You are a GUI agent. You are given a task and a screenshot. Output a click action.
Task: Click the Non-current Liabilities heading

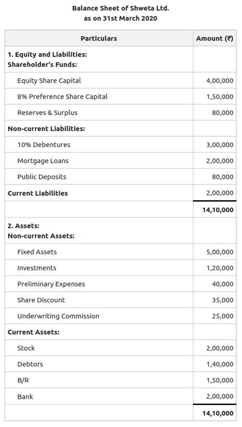pyautogui.click(x=46, y=129)
